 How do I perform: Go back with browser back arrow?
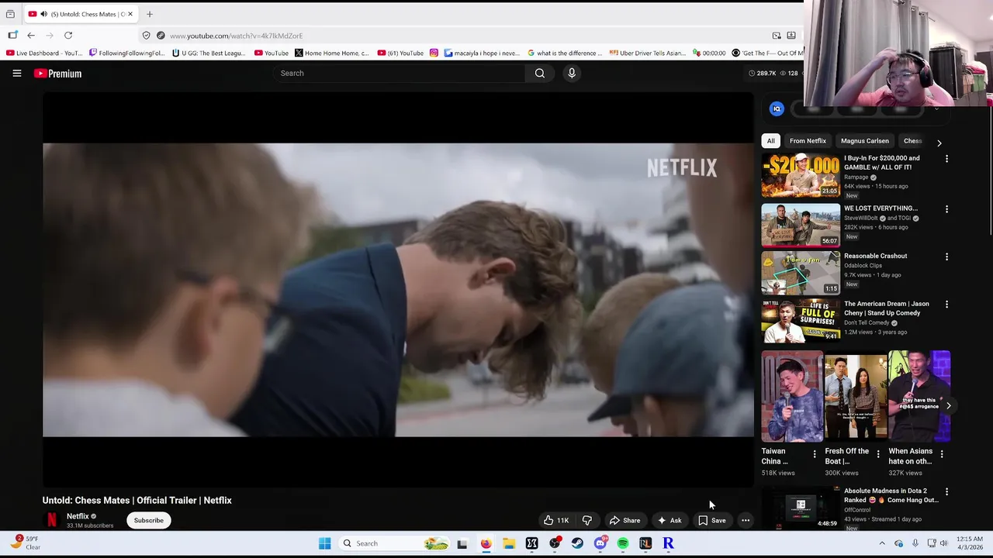pyautogui.click(x=31, y=36)
